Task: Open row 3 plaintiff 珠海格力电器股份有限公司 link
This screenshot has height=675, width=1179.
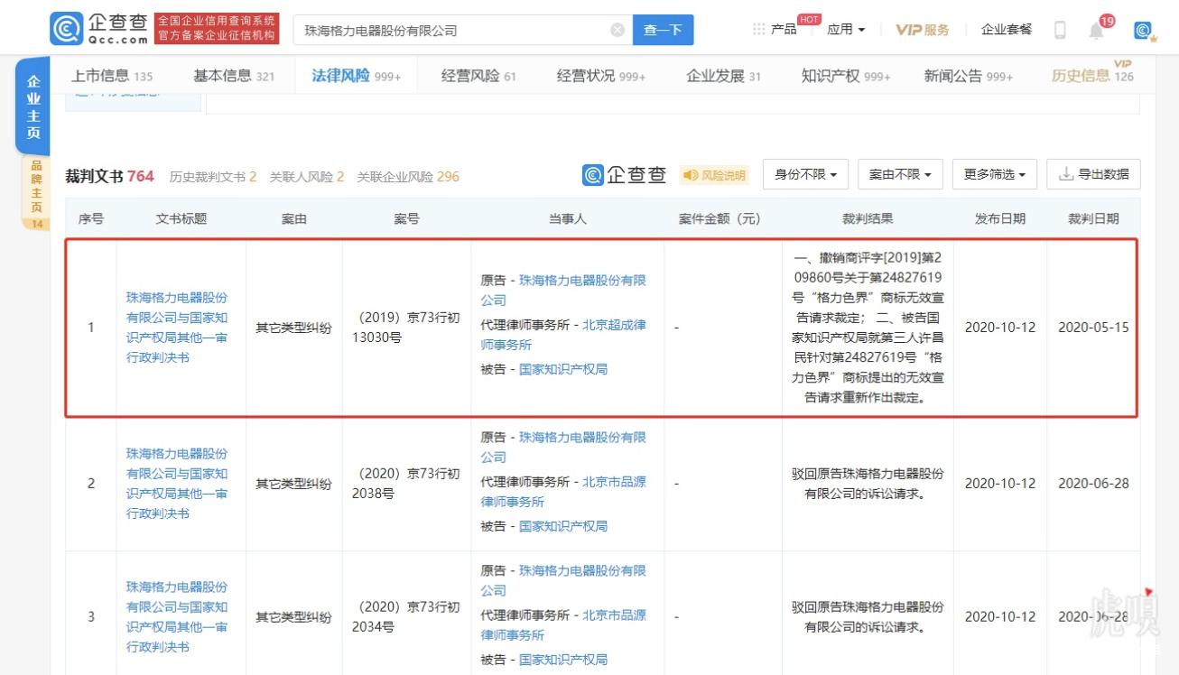Action: [563, 580]
